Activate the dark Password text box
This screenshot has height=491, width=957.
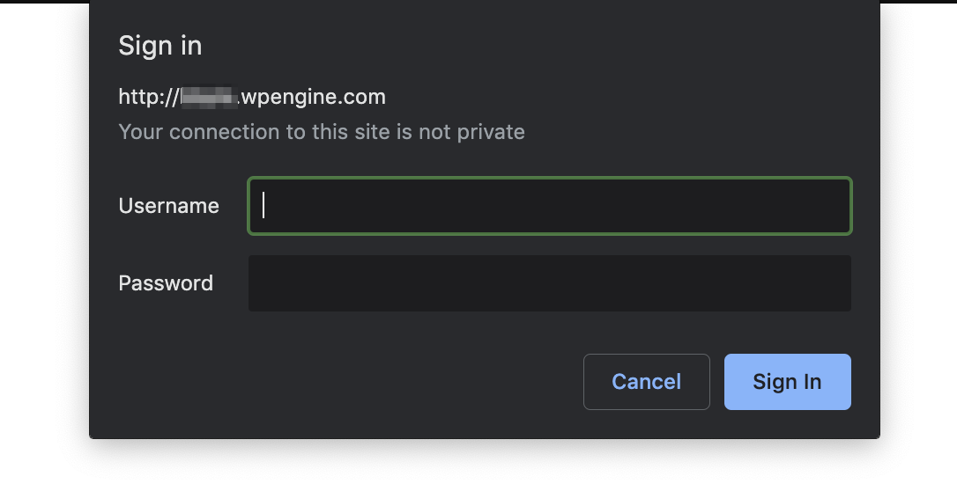click(549, 283)
